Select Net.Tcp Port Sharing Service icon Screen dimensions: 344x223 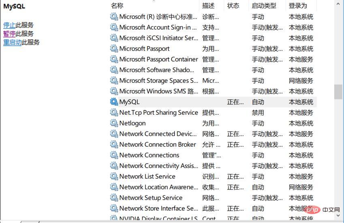114,112
